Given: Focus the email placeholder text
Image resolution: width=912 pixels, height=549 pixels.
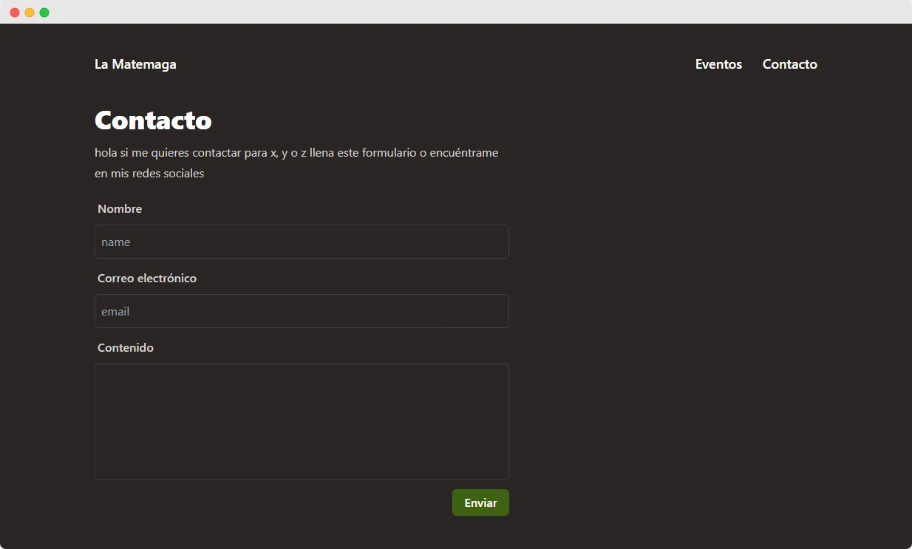Looking at the screenshot, I should pos(115,311).
